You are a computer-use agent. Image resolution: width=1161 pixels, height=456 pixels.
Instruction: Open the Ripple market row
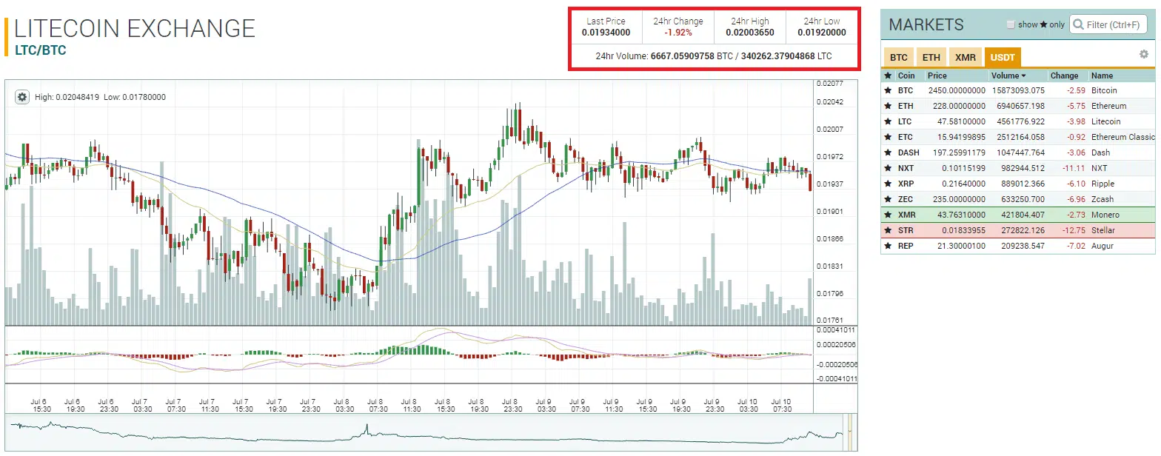pyautogui.click(x=1017, y=184)
